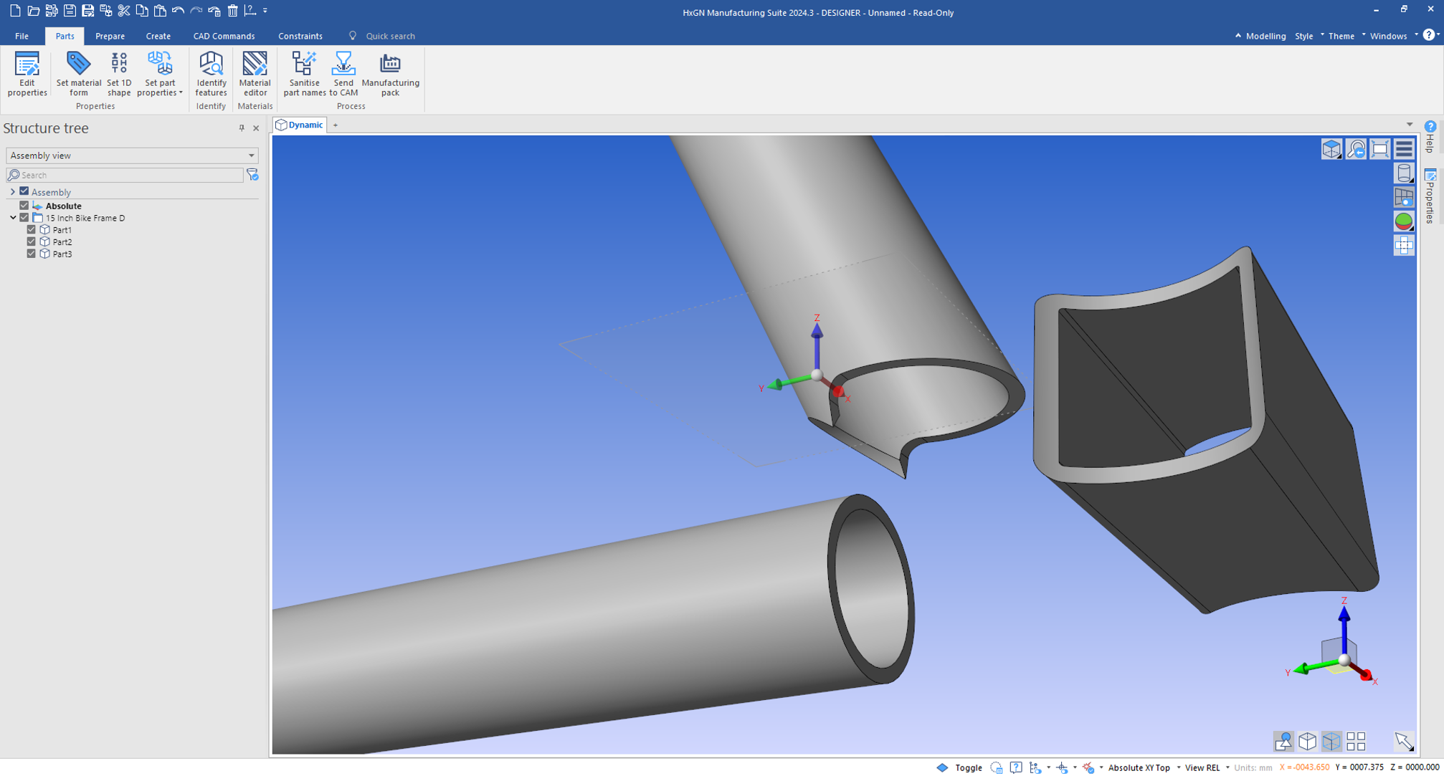Open Edit properties tool

tap(27, 73)
